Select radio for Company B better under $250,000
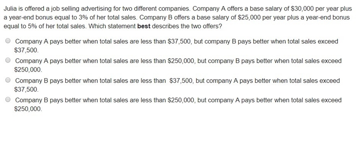 point(8,100)
